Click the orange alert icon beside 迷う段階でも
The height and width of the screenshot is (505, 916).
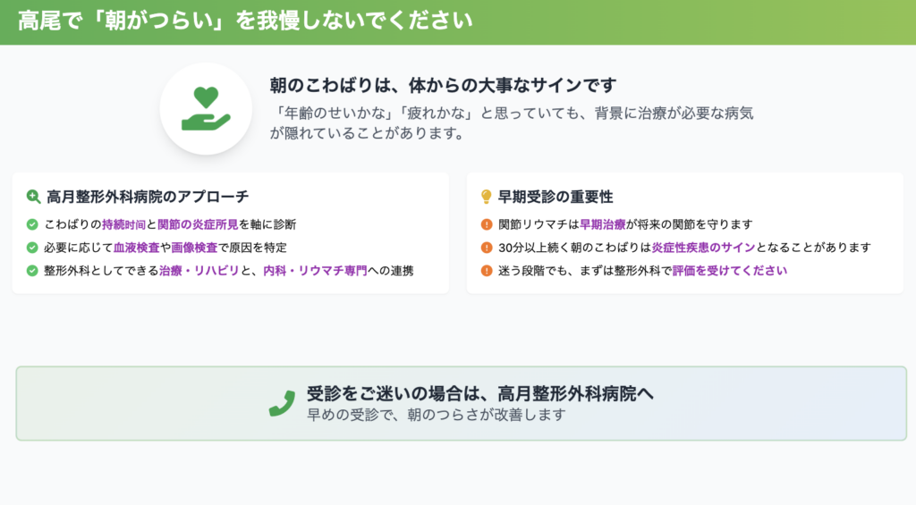487,271
